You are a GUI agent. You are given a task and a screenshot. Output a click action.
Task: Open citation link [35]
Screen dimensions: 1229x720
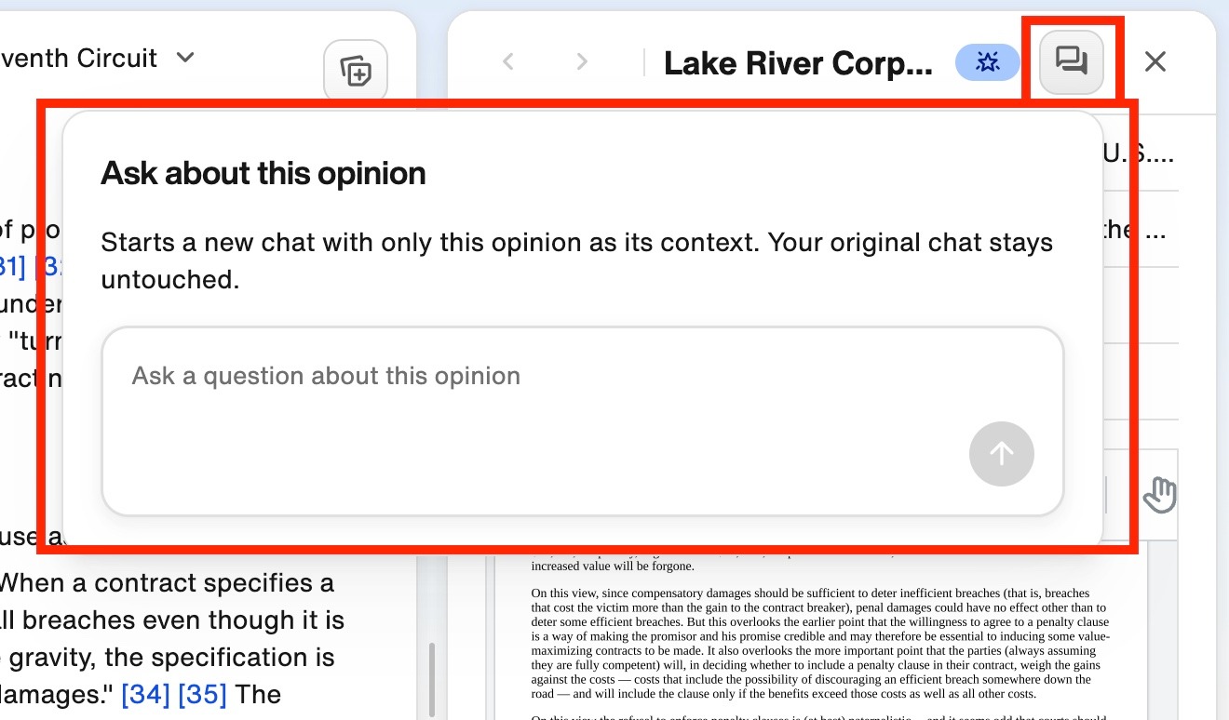[203, 694]
